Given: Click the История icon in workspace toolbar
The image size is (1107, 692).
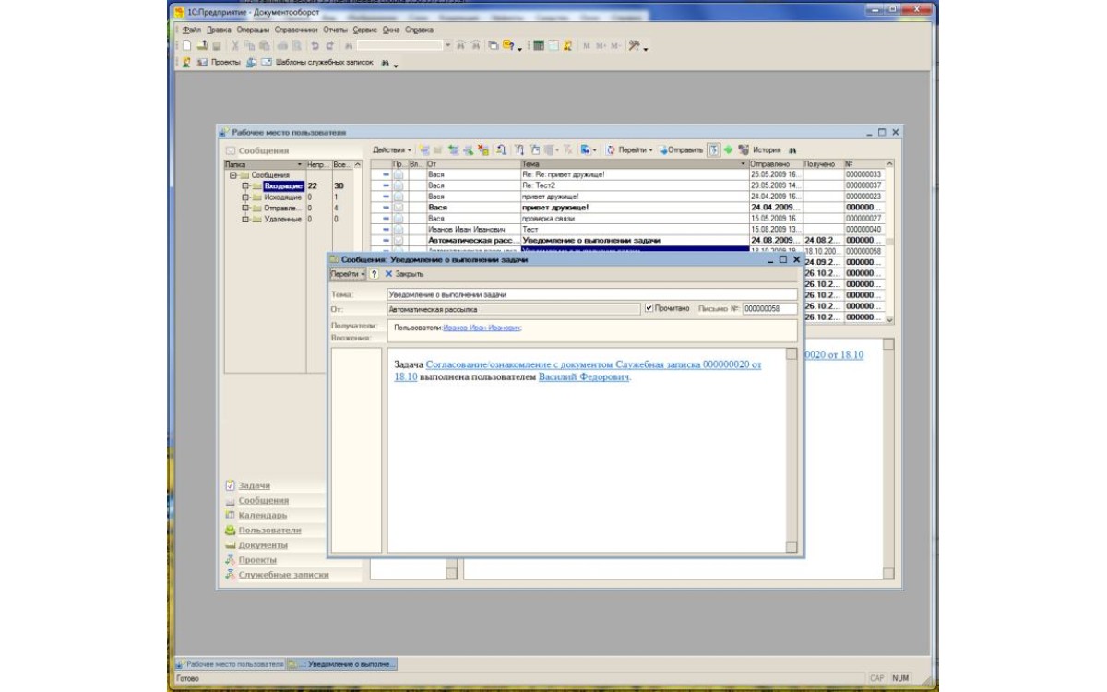Looking at the screenshot, I should point(743,149).
